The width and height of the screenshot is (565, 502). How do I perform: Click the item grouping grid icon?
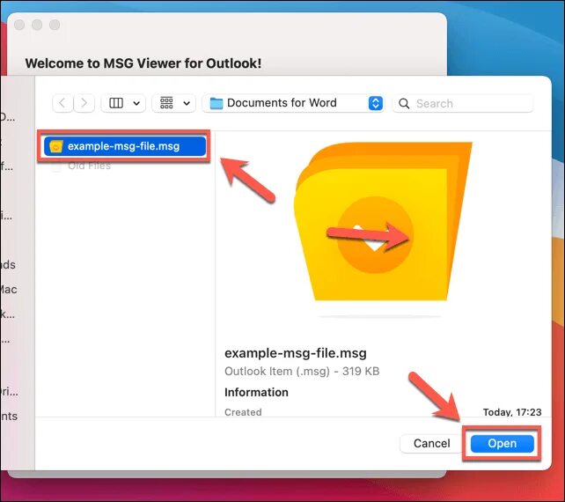tap(166, 103)
